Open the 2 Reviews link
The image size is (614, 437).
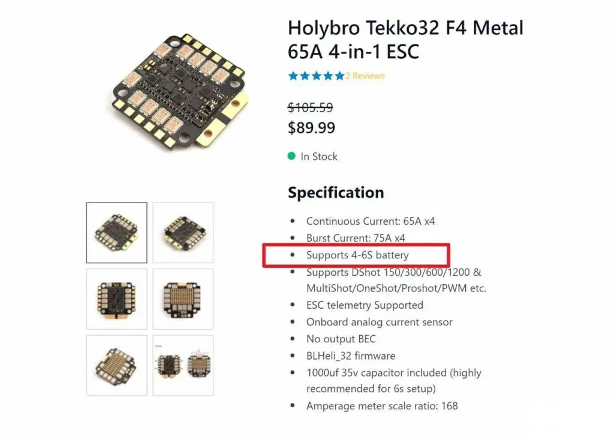365,76
